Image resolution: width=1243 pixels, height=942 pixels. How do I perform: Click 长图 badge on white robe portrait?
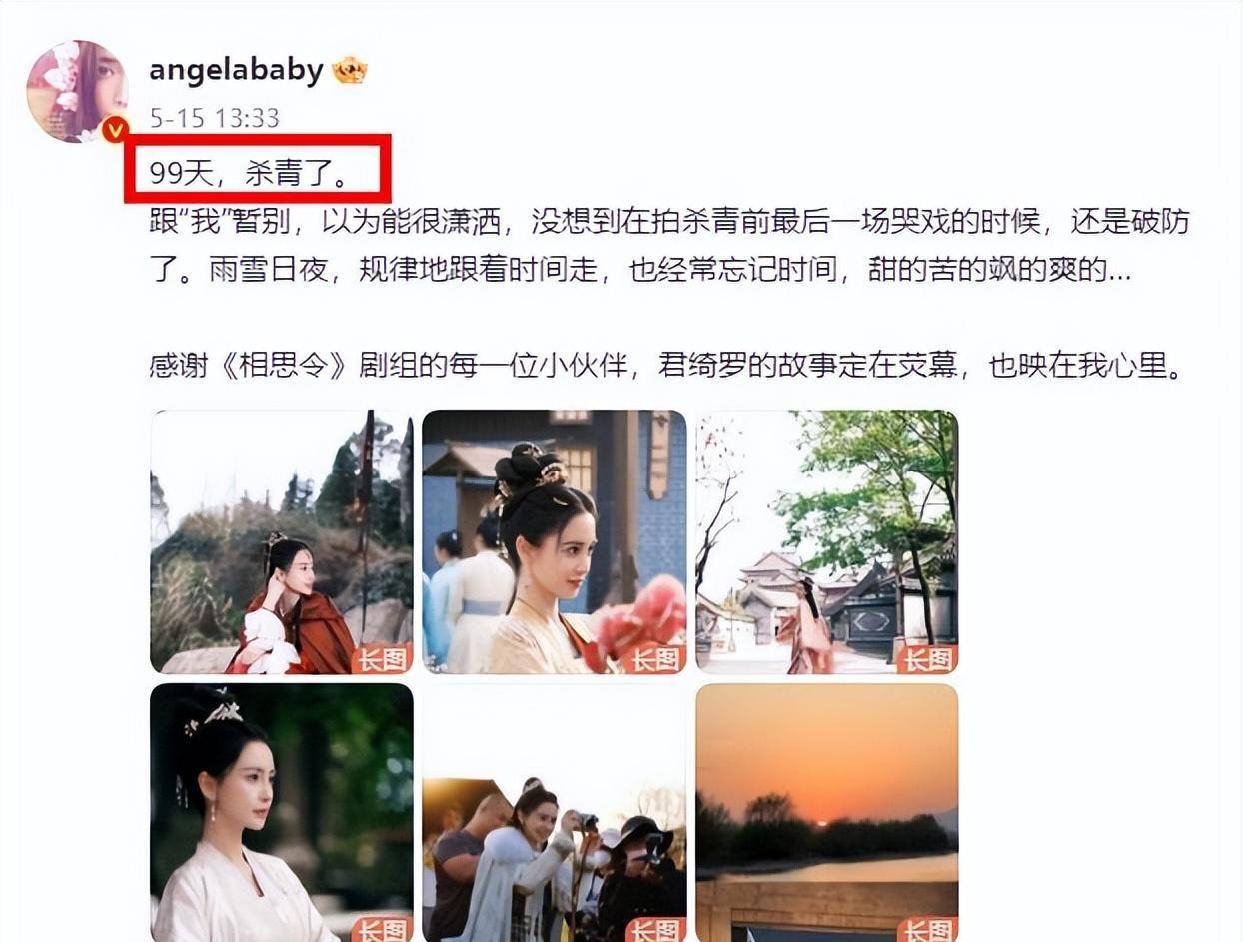[x=383, y=930]
